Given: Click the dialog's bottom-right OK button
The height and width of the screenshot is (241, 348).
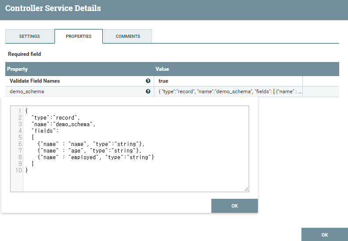Looking at the screenshot, I should click(324, 235).
